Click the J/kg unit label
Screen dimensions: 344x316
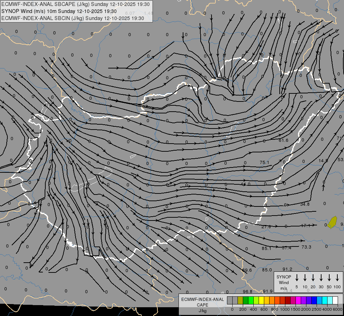pyautogui.click(x=202, y=311)
